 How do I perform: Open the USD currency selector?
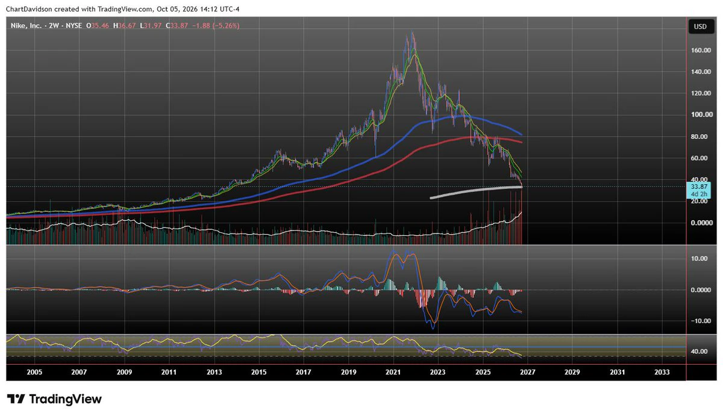pos(700,26)
